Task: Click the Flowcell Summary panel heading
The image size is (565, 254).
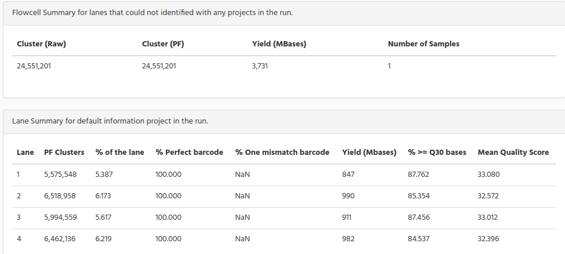Action: click(152, 13)
